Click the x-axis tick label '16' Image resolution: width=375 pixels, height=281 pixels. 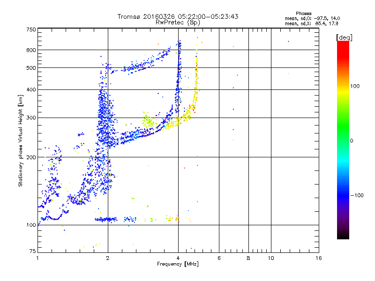tap(319, 258)
